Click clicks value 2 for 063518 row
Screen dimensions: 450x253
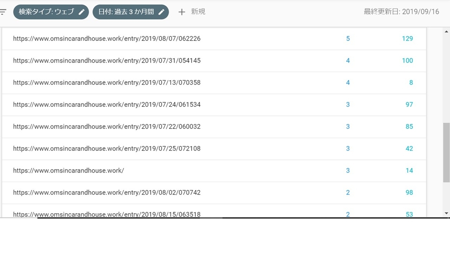(348, 214)
